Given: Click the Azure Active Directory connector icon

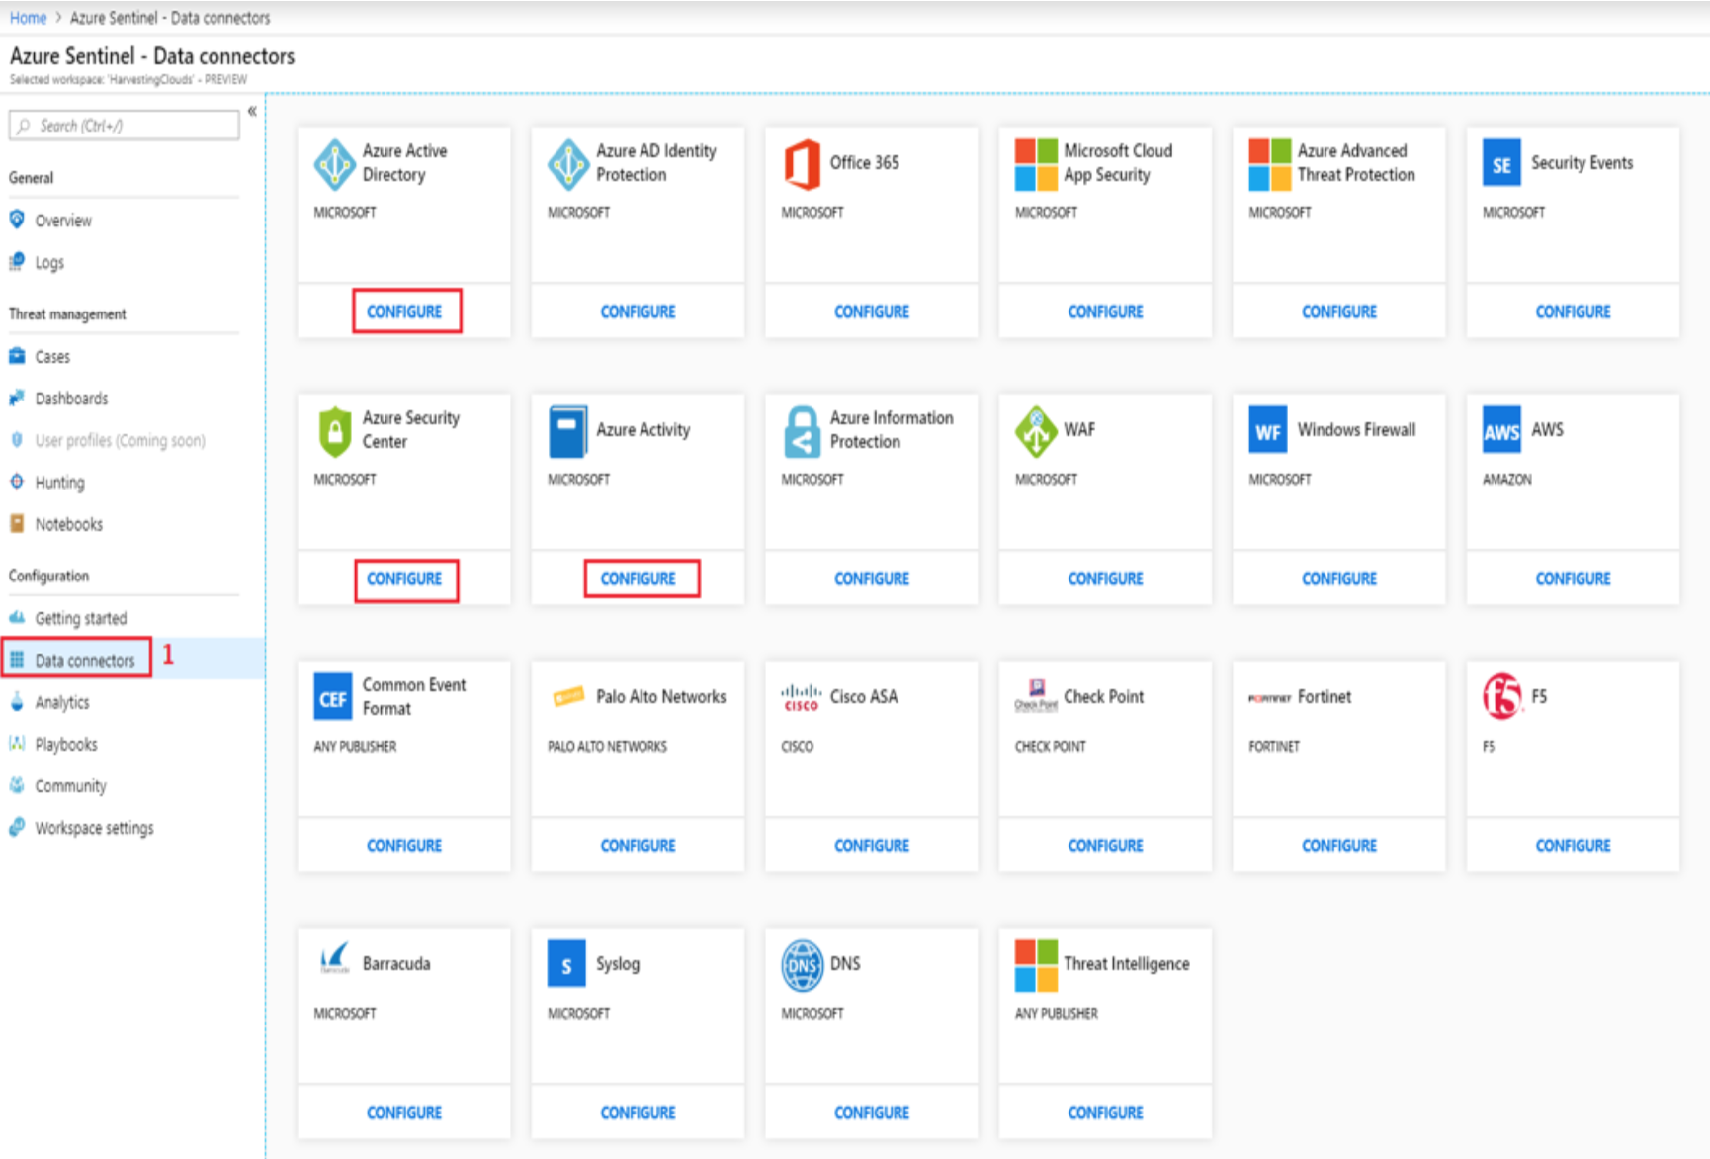Looking at the screenshot, I should [x=335, y=164].
